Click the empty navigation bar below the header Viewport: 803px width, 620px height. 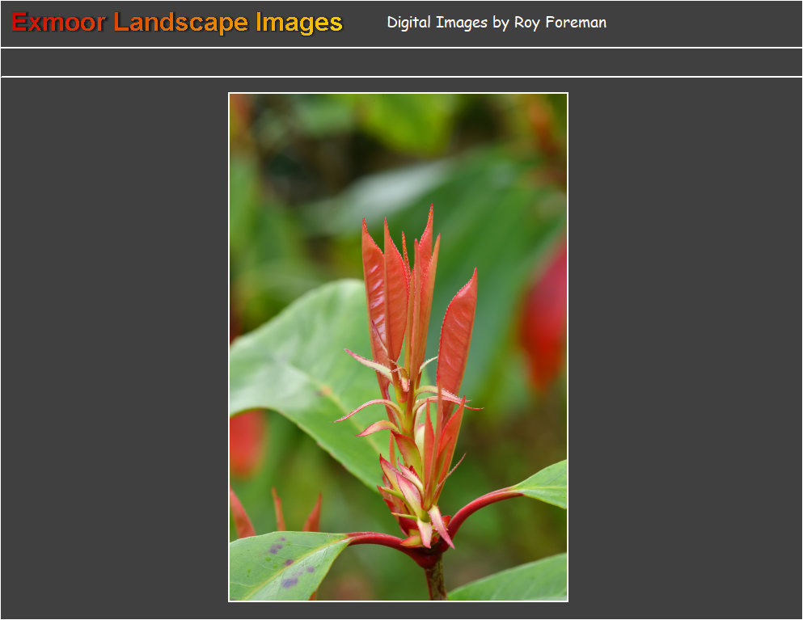(401, 62)
